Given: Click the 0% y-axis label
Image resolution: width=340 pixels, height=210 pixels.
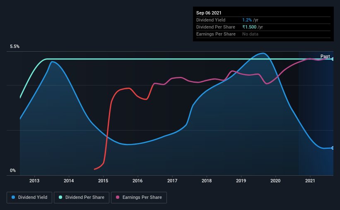Looking at the screenshot, I should click(13, 171).
